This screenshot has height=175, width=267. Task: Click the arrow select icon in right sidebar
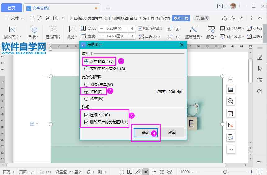coord(260,69)
